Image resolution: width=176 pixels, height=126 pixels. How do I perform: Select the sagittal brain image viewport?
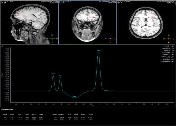click(29, 22)
